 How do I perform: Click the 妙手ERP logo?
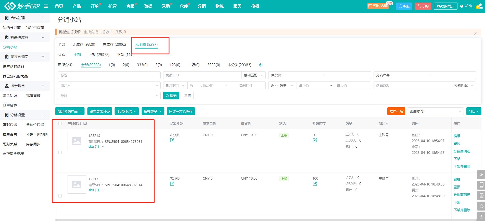click(x=22, y=6)
